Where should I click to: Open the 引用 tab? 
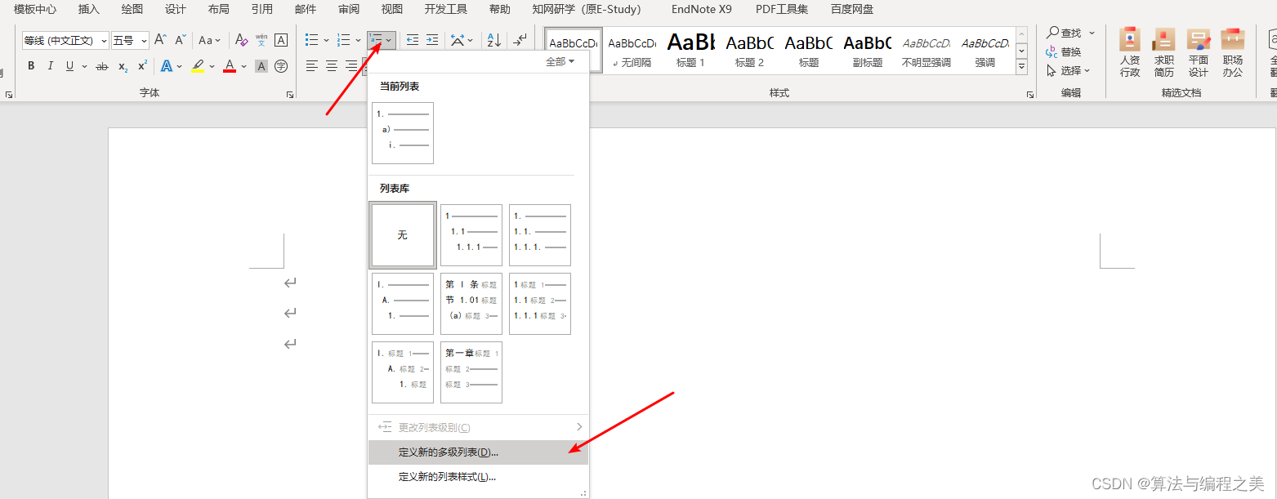point(262,10)
